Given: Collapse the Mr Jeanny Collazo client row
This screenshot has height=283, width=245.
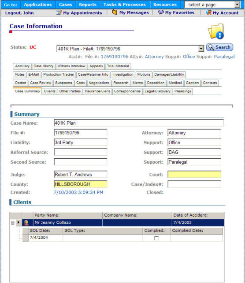Looking at the screenshot, I should (x=12, y=223).
